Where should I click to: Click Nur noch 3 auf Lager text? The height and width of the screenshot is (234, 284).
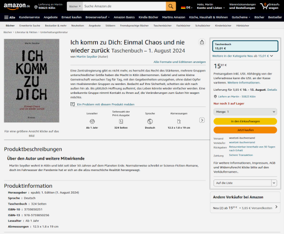point(229,103)
